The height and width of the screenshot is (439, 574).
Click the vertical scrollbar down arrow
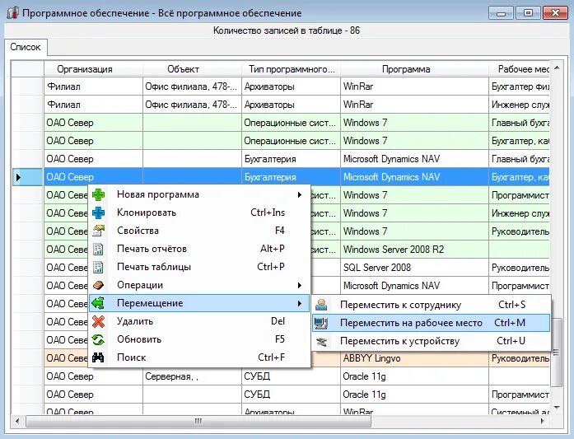click(557, 408)
